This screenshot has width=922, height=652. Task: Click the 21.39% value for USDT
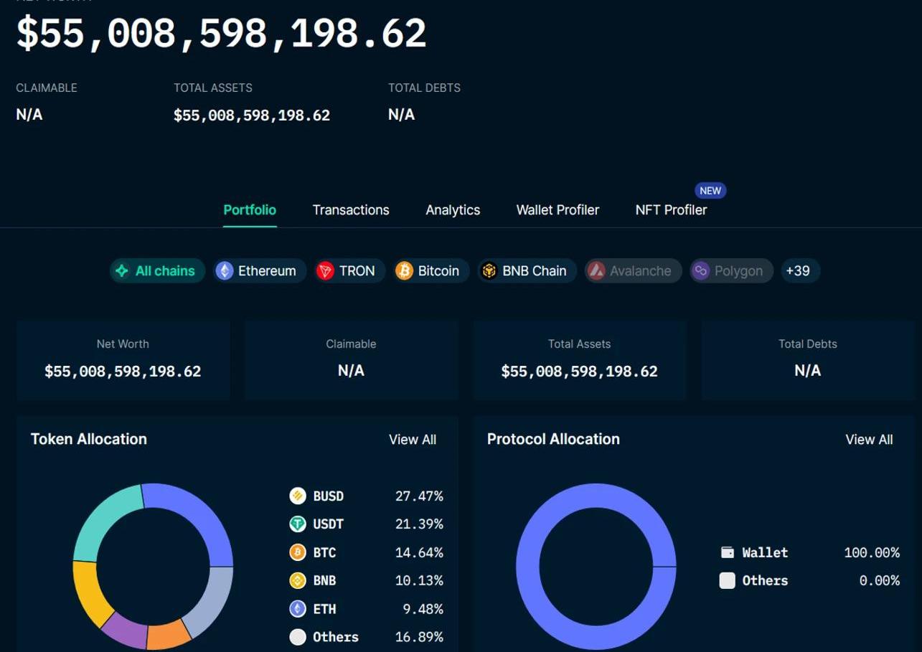point(419,524)
